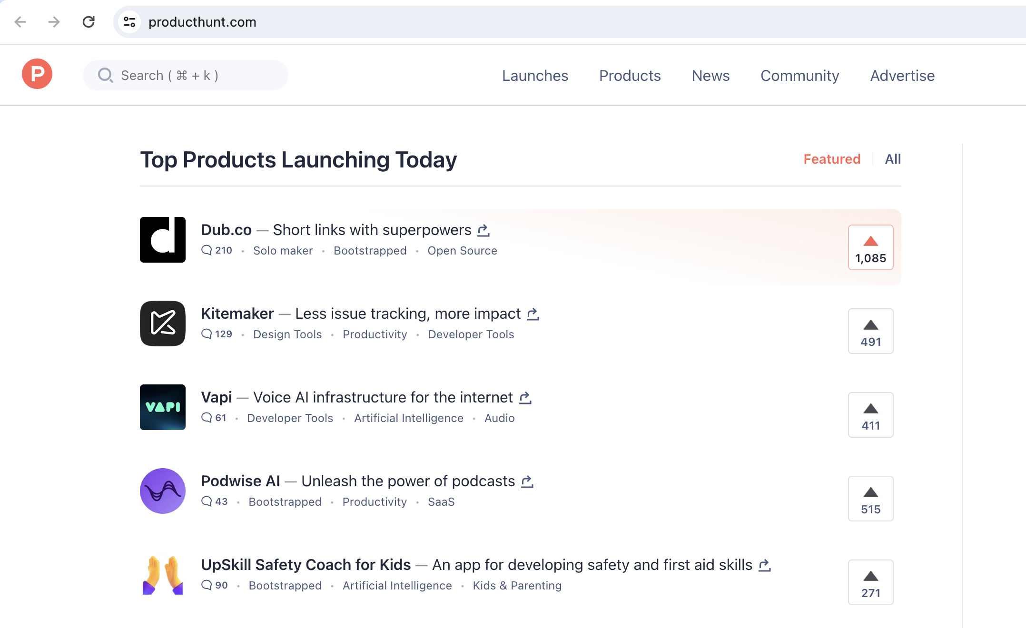Upvote UpSkill Safety Coach showing 271 votes
Screen dimensions: 1026x628
871,582
